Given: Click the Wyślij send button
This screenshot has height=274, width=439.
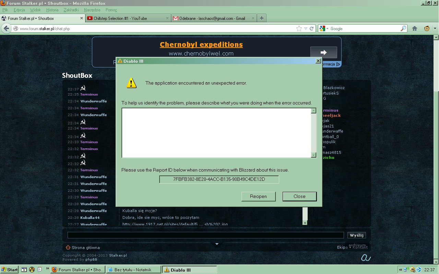Looking at the screenshot, I should coord(357,235).
